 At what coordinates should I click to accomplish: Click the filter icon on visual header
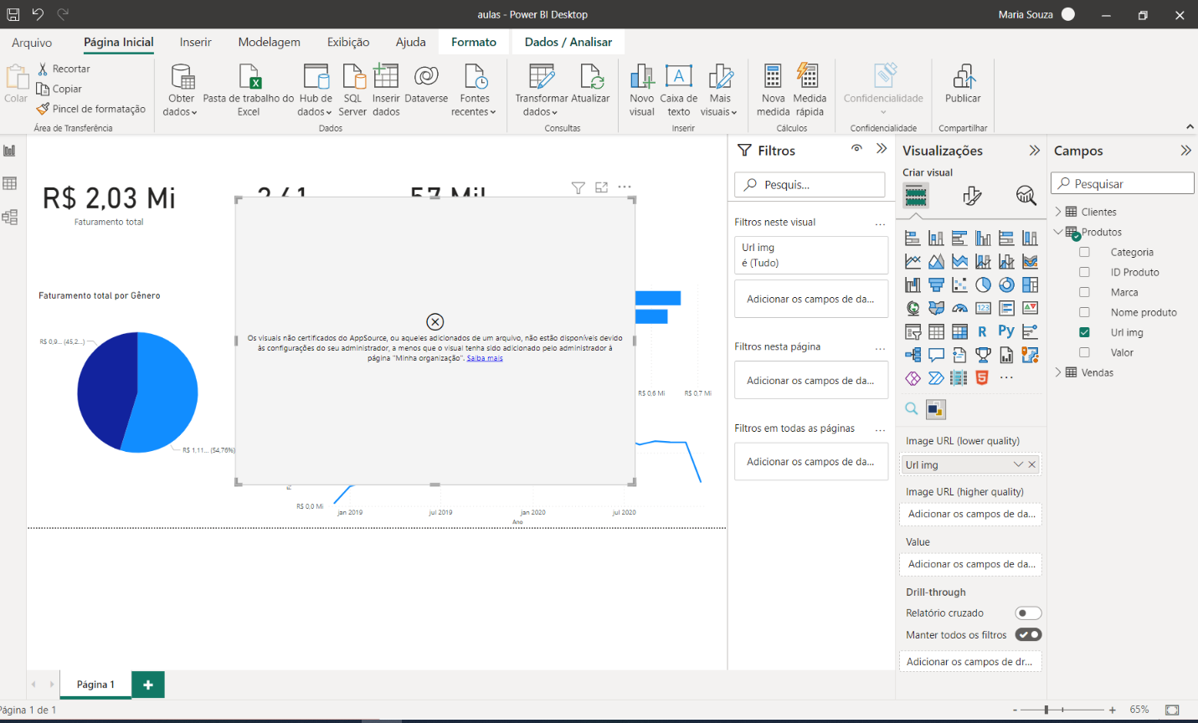[x=578, y=187]
